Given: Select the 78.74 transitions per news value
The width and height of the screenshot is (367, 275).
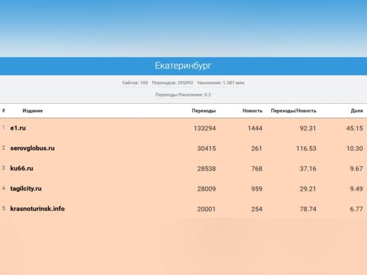Looking at the screenshot, I should (x=308, y=209).
